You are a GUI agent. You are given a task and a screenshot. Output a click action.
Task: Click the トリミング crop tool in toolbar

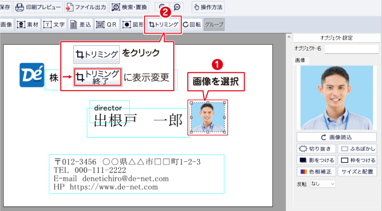pyautogui.click(x=163, y=25)
